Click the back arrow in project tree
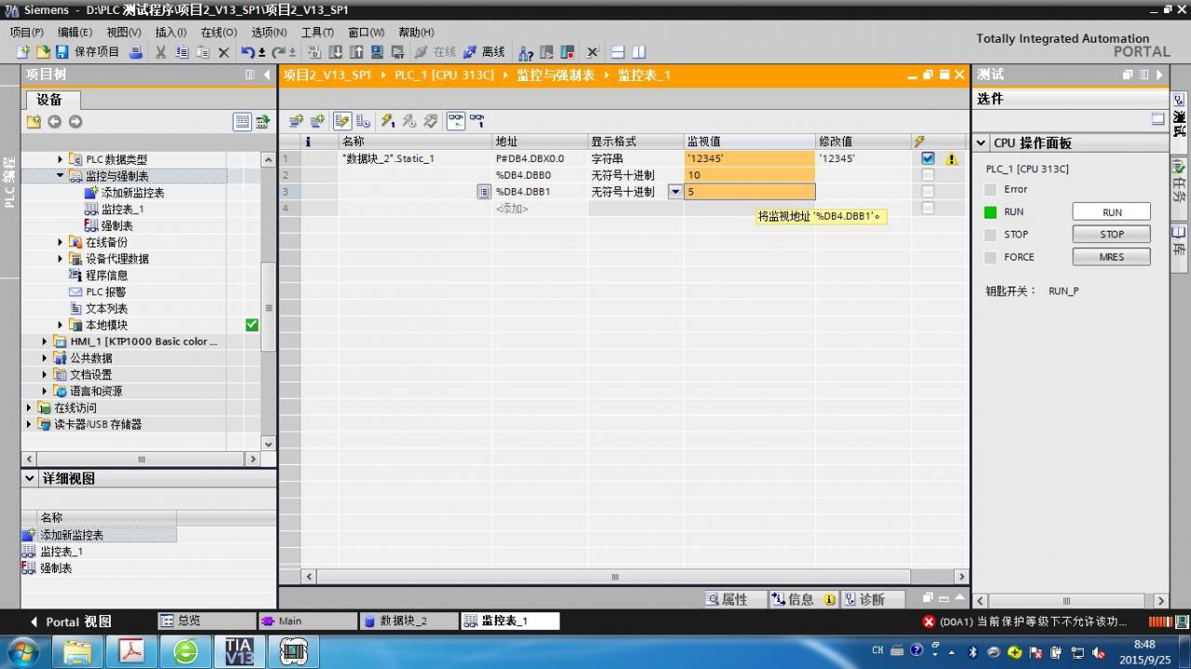The image size is (1191, 669). point(54,122)
